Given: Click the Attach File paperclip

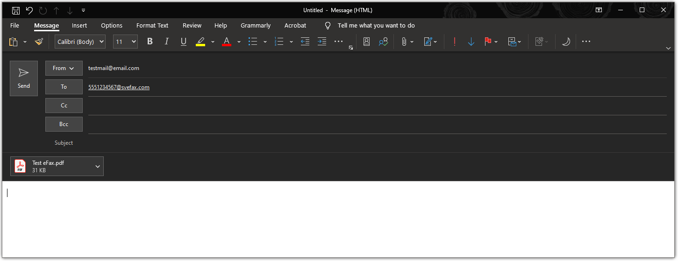Looking at the screenshot, I should pos(404,42).
